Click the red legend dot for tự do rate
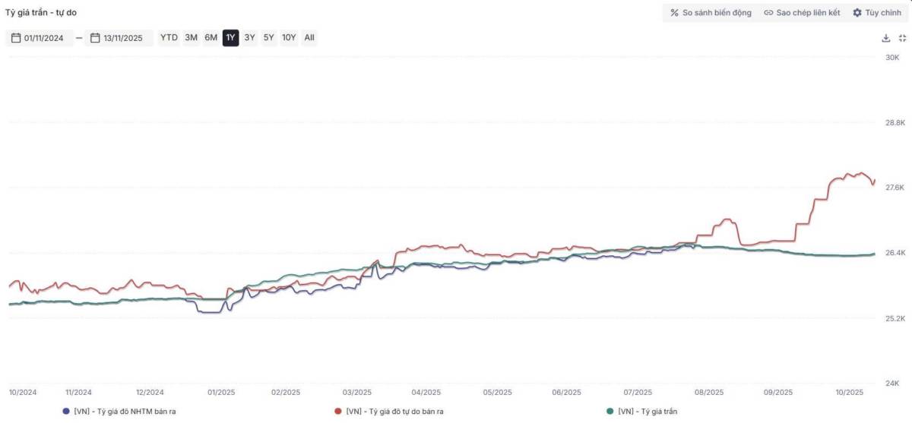This screenshot has width=912, height=423. pos(337,411)
